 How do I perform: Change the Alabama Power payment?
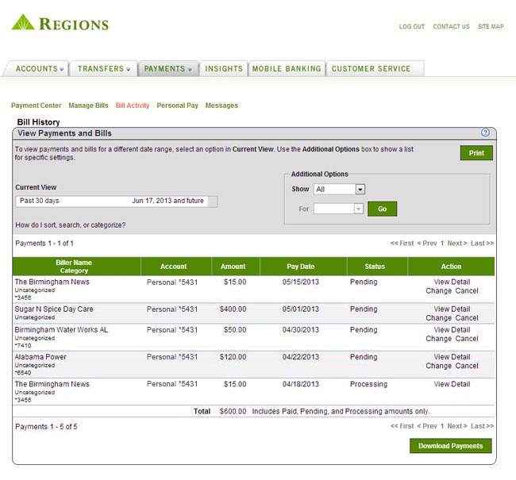[x=439, y=366]
